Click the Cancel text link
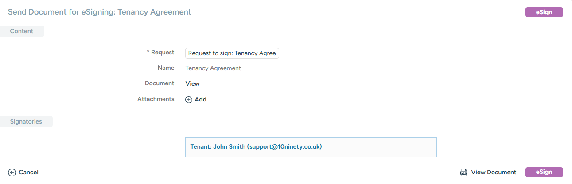 (28, 173)
